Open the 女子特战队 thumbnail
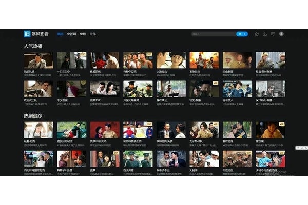The width and height of the screenshot is (308, 205). click(204, 130)
